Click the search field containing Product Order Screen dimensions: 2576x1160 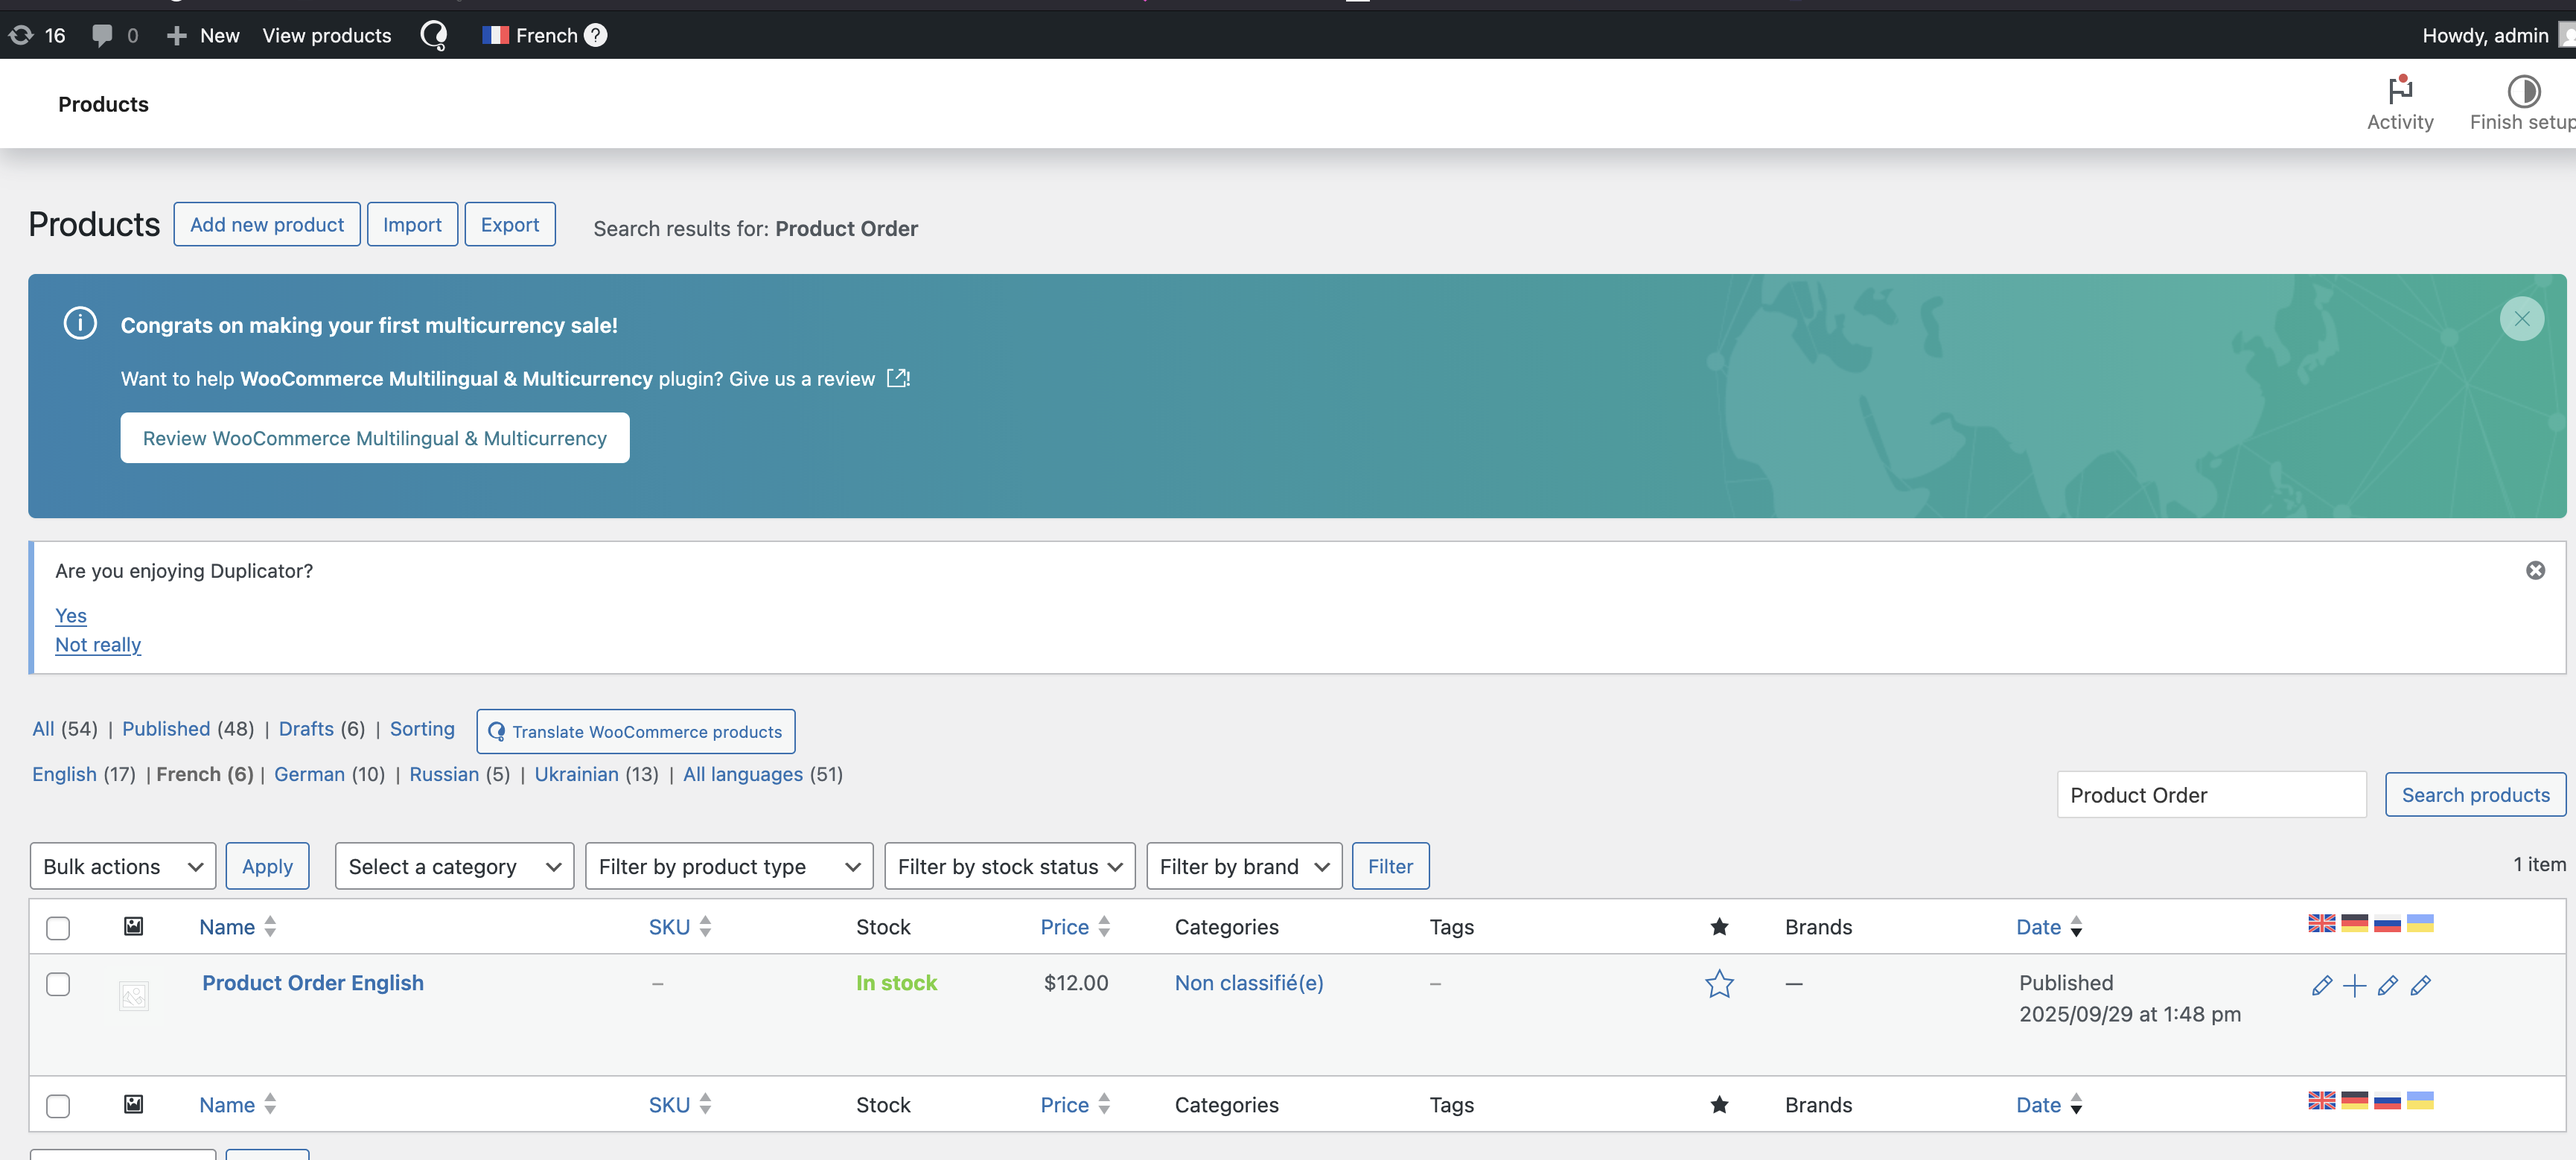click(x=2210, y=795)
